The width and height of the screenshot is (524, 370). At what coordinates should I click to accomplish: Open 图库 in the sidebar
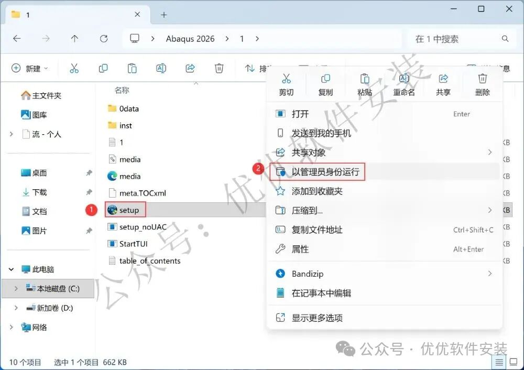[x=34, y=115]
